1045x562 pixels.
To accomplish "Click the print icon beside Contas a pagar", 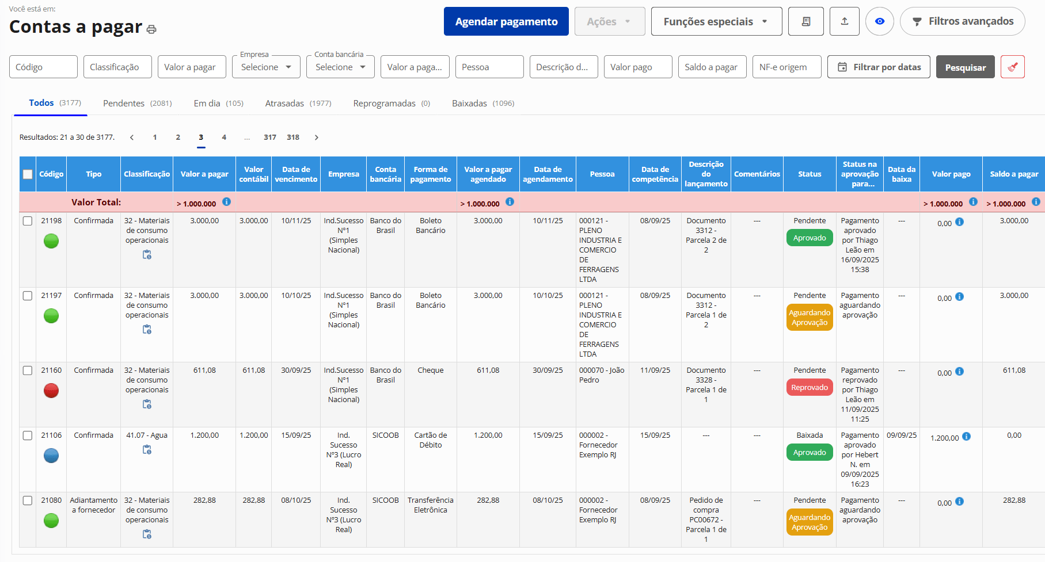I will [151, 29].
